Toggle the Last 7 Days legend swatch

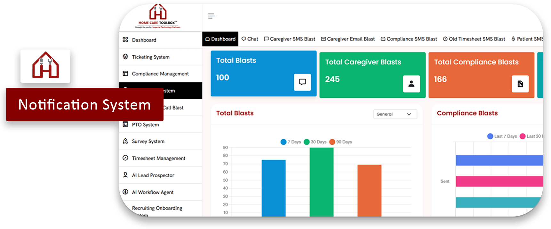[x=490, y=136]
